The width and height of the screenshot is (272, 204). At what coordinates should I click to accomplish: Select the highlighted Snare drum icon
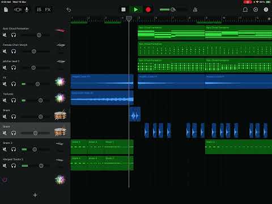click(x=60, y=131)
